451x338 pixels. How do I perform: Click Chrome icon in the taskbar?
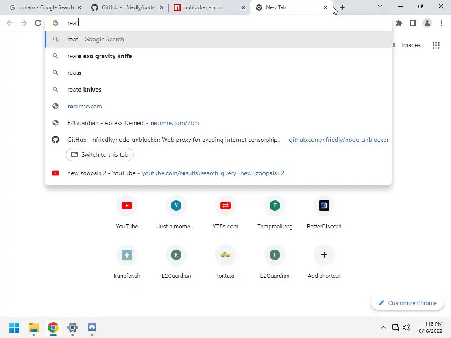tap(53, 327)
